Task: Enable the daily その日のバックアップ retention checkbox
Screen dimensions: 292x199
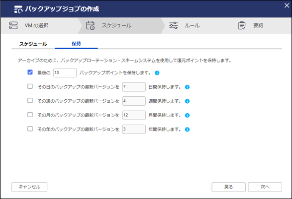Action: click(x=30, y=86)
